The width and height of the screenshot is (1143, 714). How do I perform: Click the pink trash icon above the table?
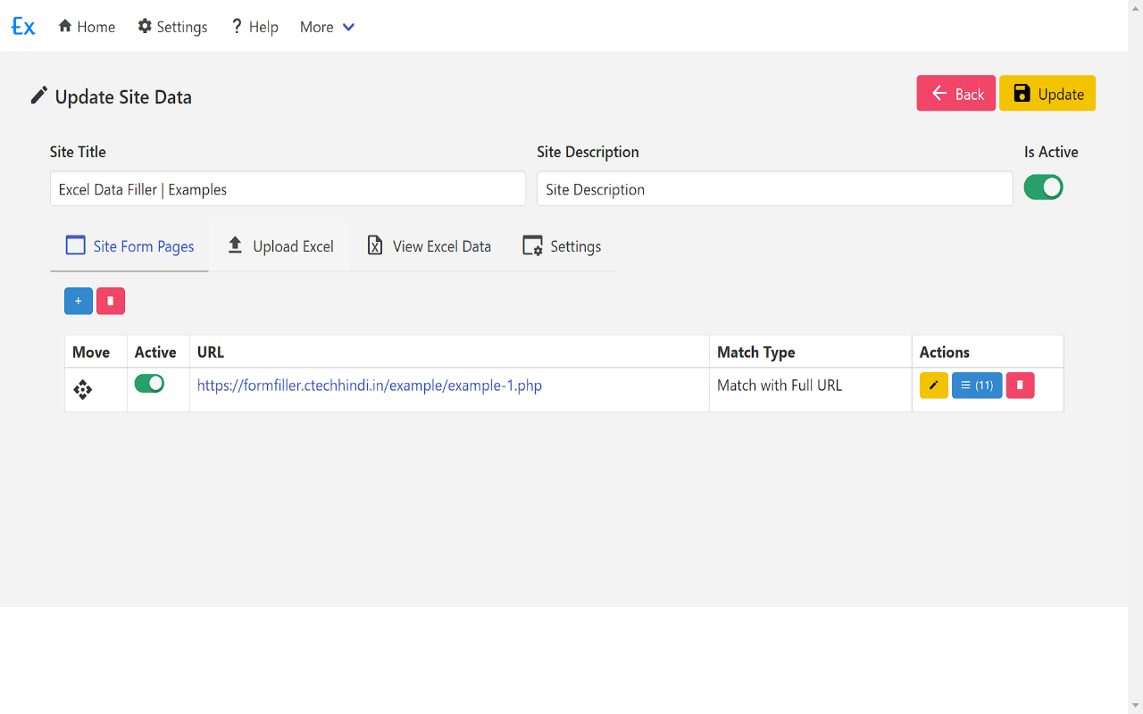click(x=111, y=301)
